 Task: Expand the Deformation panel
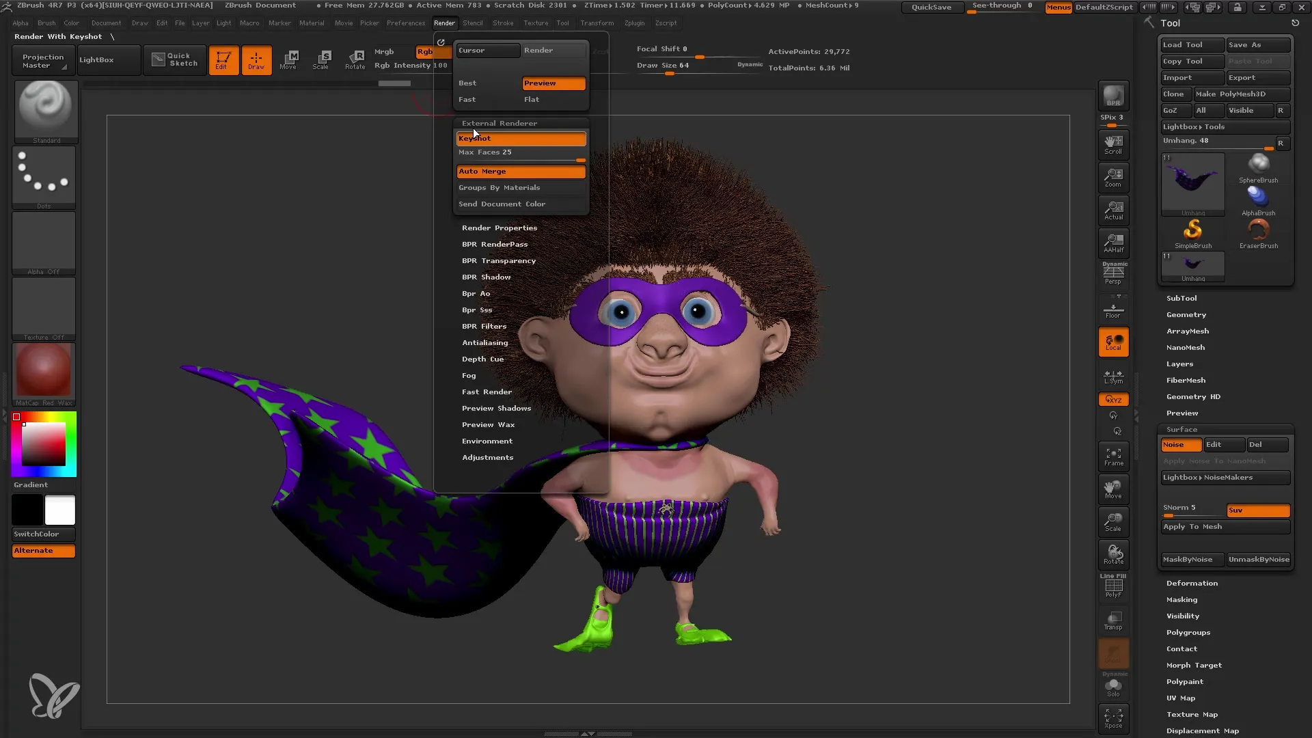click(1191, 583)
